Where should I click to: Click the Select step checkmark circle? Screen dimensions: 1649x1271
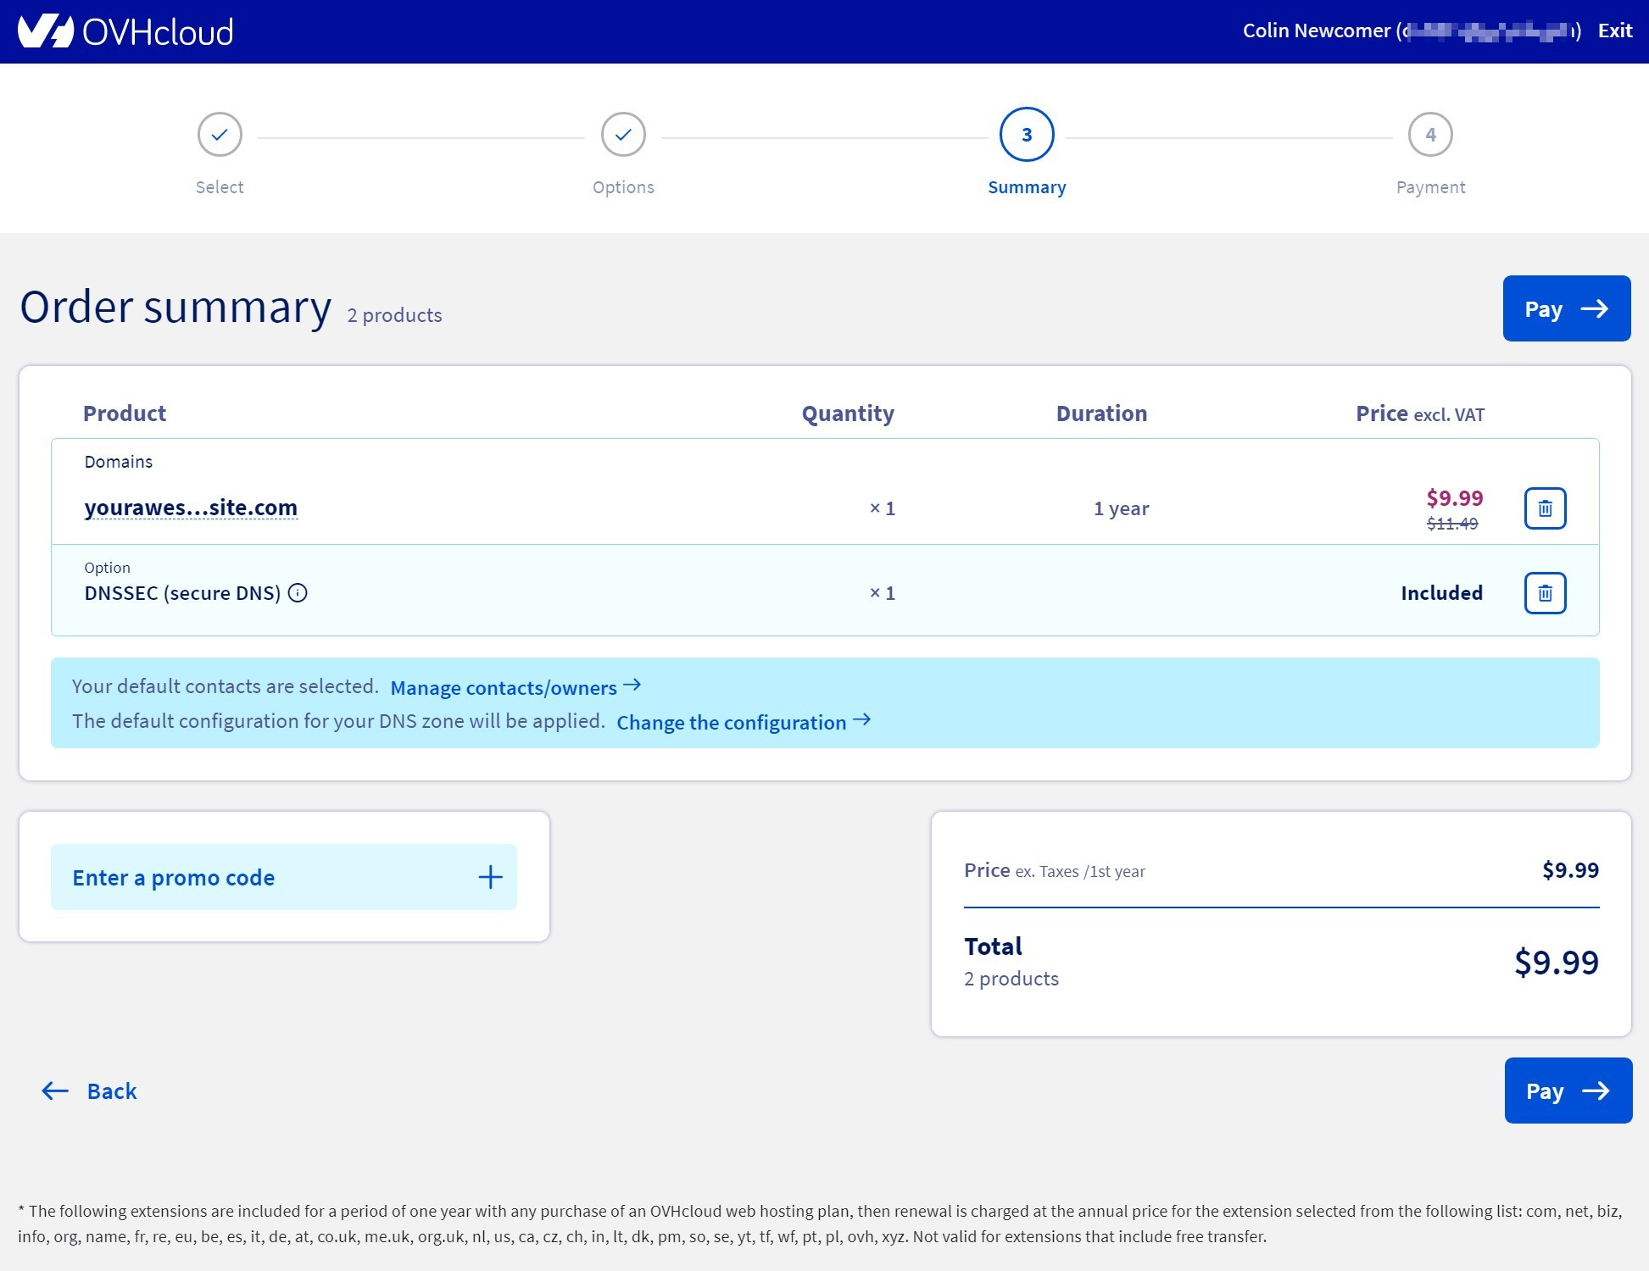coord(220,135)
